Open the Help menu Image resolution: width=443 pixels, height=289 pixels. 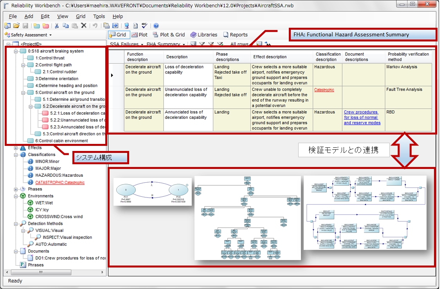(117, 16)
